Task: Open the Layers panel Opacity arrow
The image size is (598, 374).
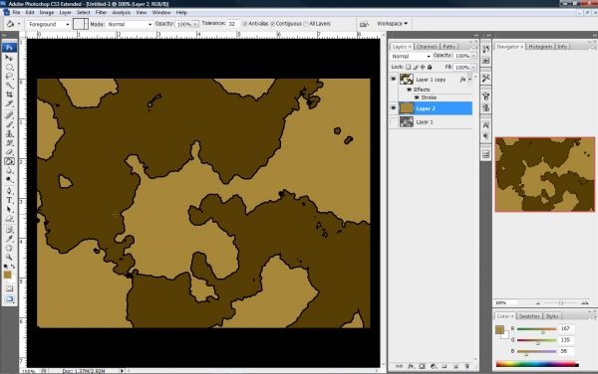Action: (x=474, y=56)
